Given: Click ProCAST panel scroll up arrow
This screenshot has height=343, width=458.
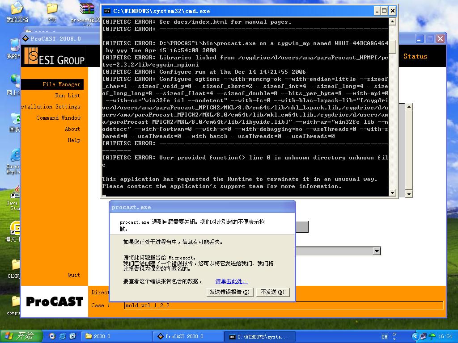Looking at the screenshot, I should 409,107.
